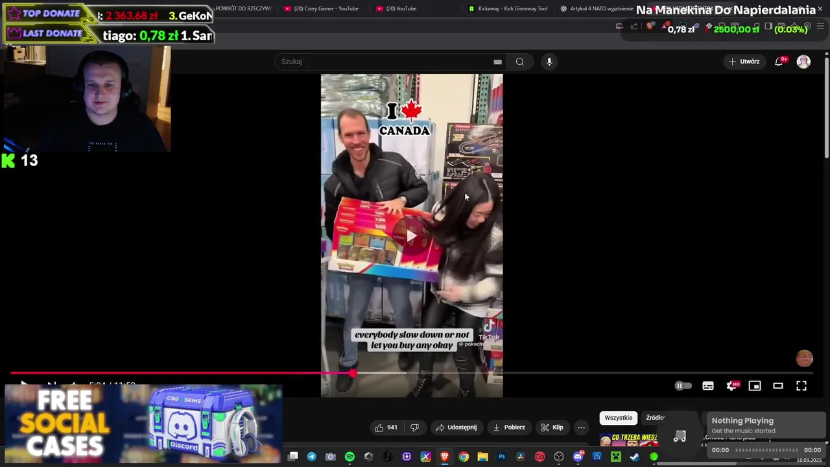Viewport: 830px width, 467px height.
Task: Click the Brave Shields lion icon in address bar
Action: coord(650,27)
